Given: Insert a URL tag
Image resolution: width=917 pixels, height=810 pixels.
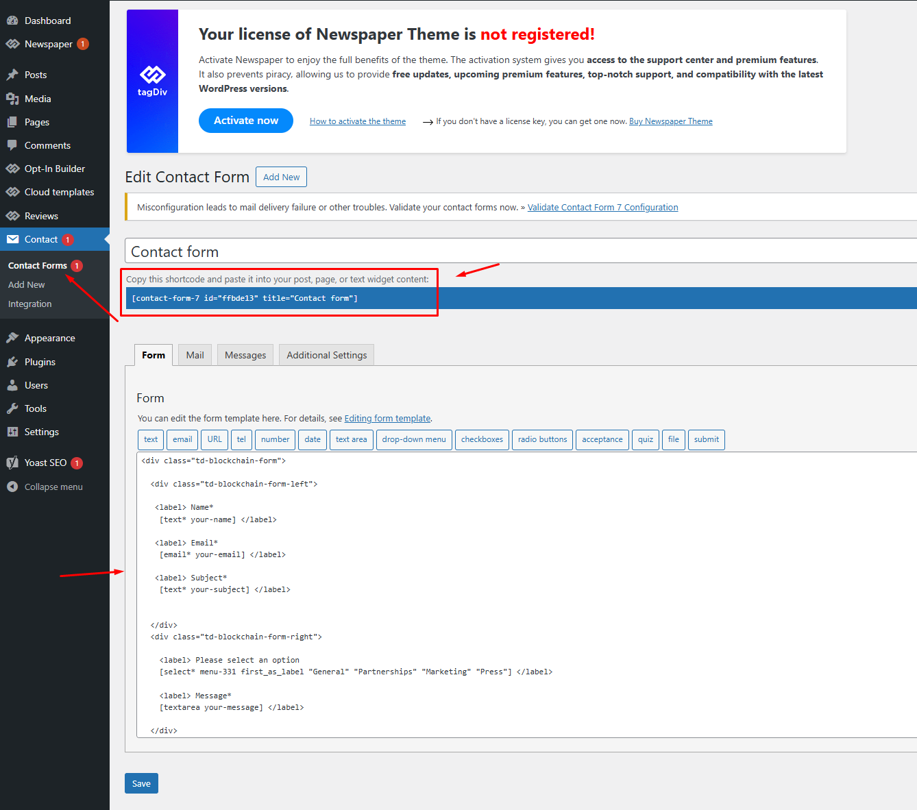Looking at the screenshot, I should (215, 440).
